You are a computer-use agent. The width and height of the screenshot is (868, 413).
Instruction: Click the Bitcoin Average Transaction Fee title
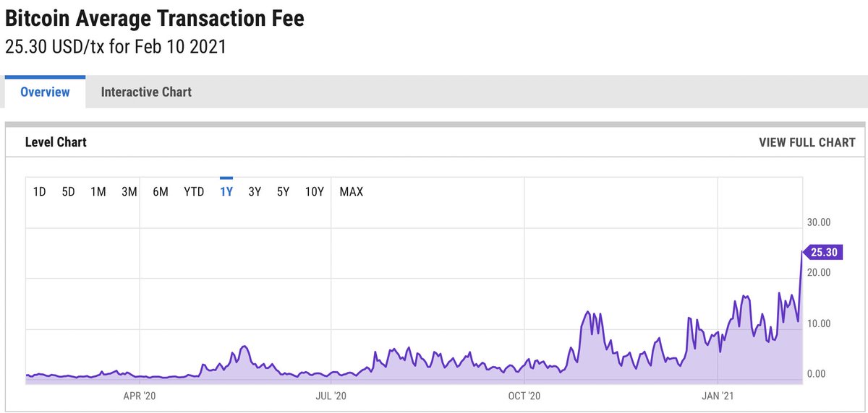coord(155,19)
